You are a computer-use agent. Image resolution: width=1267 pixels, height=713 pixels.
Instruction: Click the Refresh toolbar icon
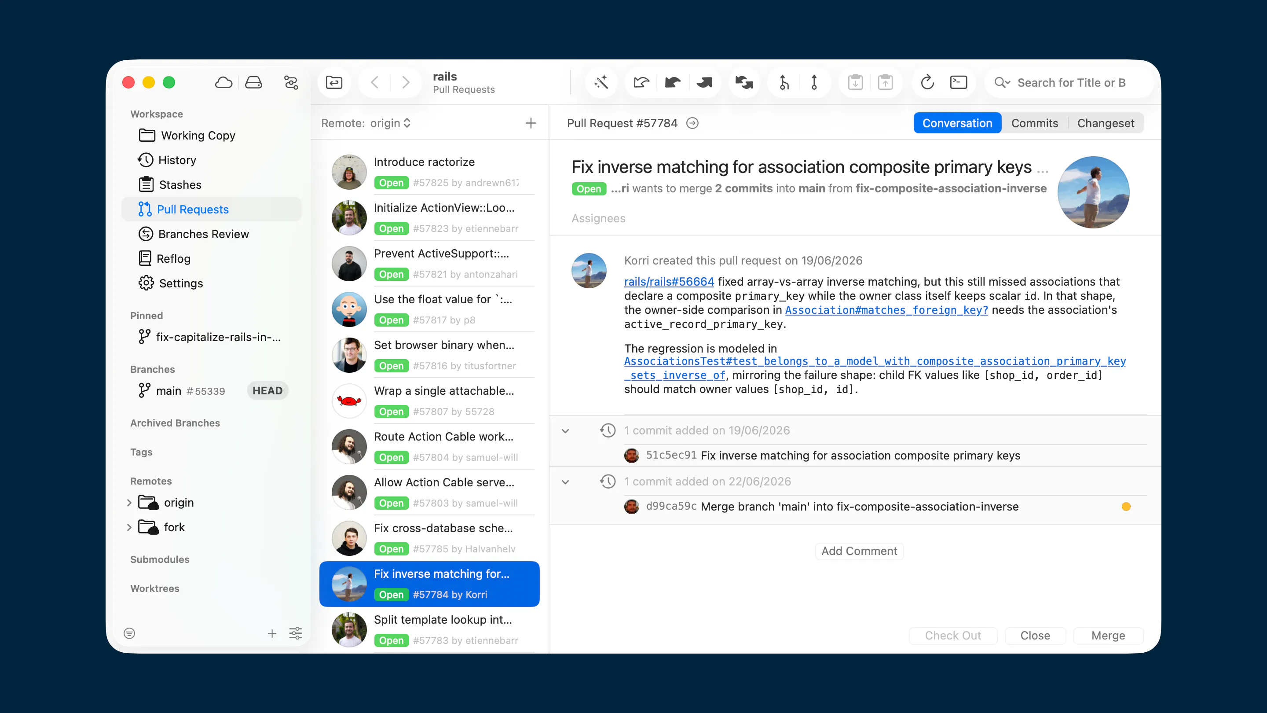coord(927,82)
